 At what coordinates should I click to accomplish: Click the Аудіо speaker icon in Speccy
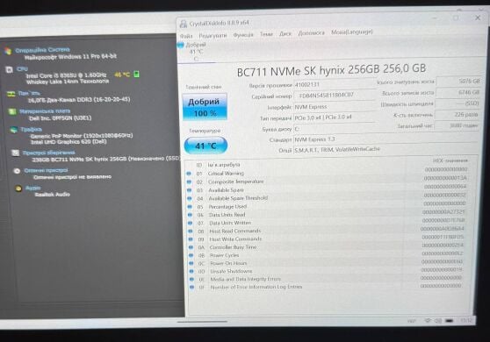(x=18, y=189)
